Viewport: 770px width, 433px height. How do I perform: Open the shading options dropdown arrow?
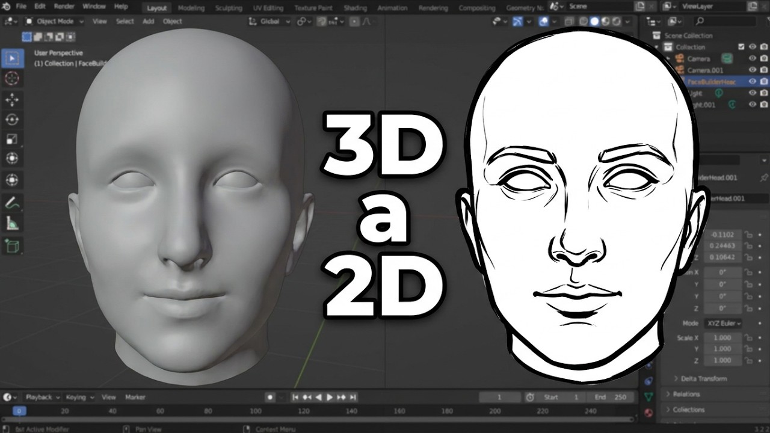(629, 22)
